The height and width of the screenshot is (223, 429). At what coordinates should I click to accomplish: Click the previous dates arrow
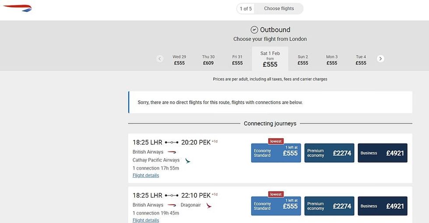coord(160,59)
